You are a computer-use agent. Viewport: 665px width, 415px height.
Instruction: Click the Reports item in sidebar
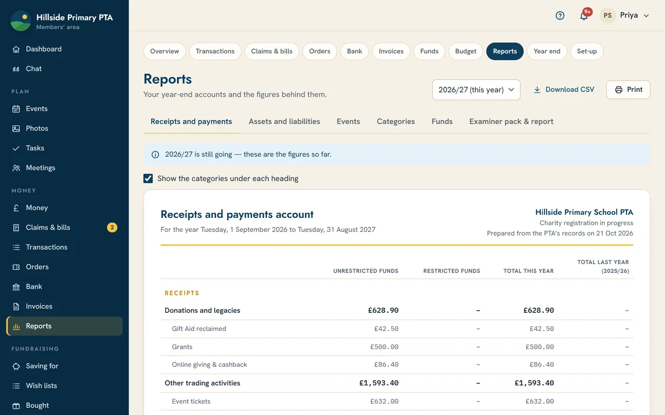coord(64,326)
